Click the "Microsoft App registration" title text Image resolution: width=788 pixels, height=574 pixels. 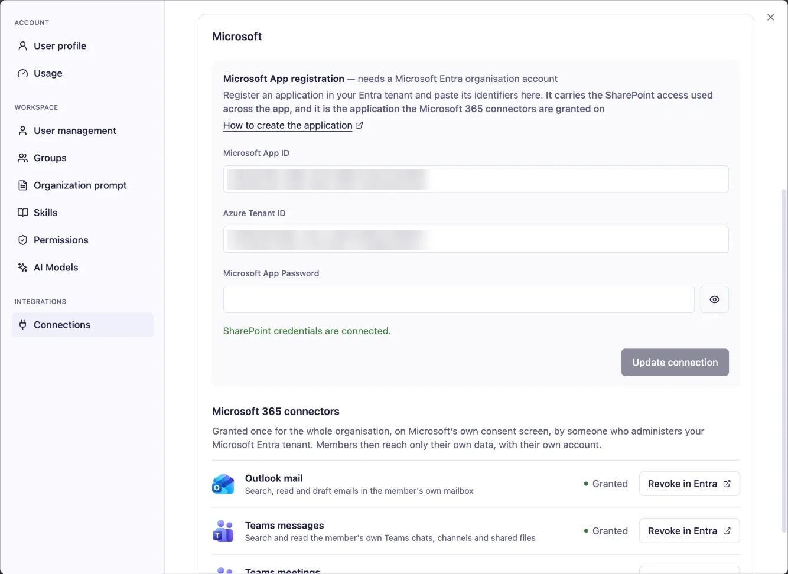click(284, 79)
